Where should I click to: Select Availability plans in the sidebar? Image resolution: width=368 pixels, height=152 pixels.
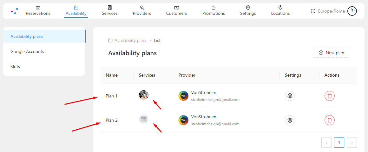pyautogui.click(x=44, y=36)
